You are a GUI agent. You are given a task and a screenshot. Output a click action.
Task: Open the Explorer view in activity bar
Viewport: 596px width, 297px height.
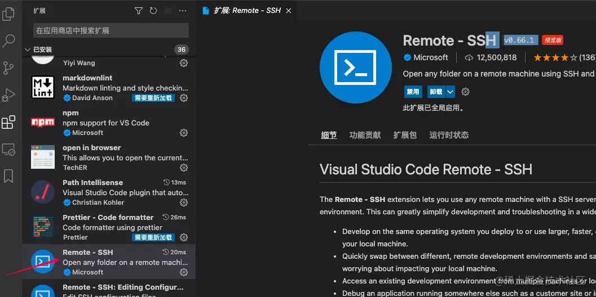click(8, 14)
